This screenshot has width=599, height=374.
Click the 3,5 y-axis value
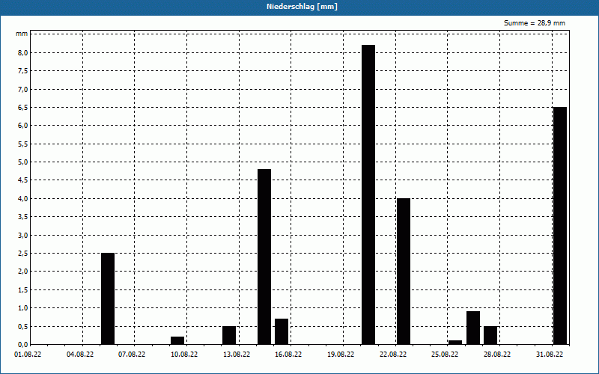pos(23,217)
